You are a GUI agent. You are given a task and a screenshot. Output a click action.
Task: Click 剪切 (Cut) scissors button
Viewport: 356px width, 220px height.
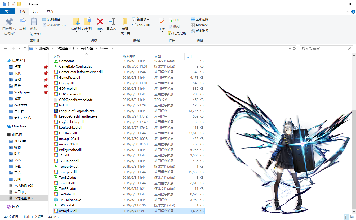(x=35, y=34)
